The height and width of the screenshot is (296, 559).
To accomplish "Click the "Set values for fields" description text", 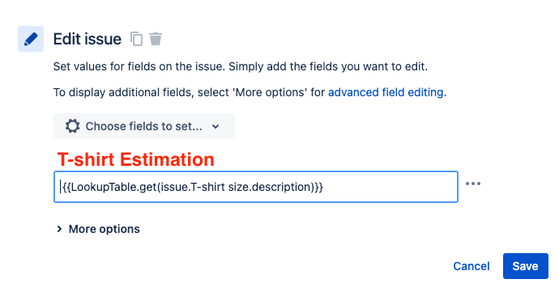I will tap(241, 66).
